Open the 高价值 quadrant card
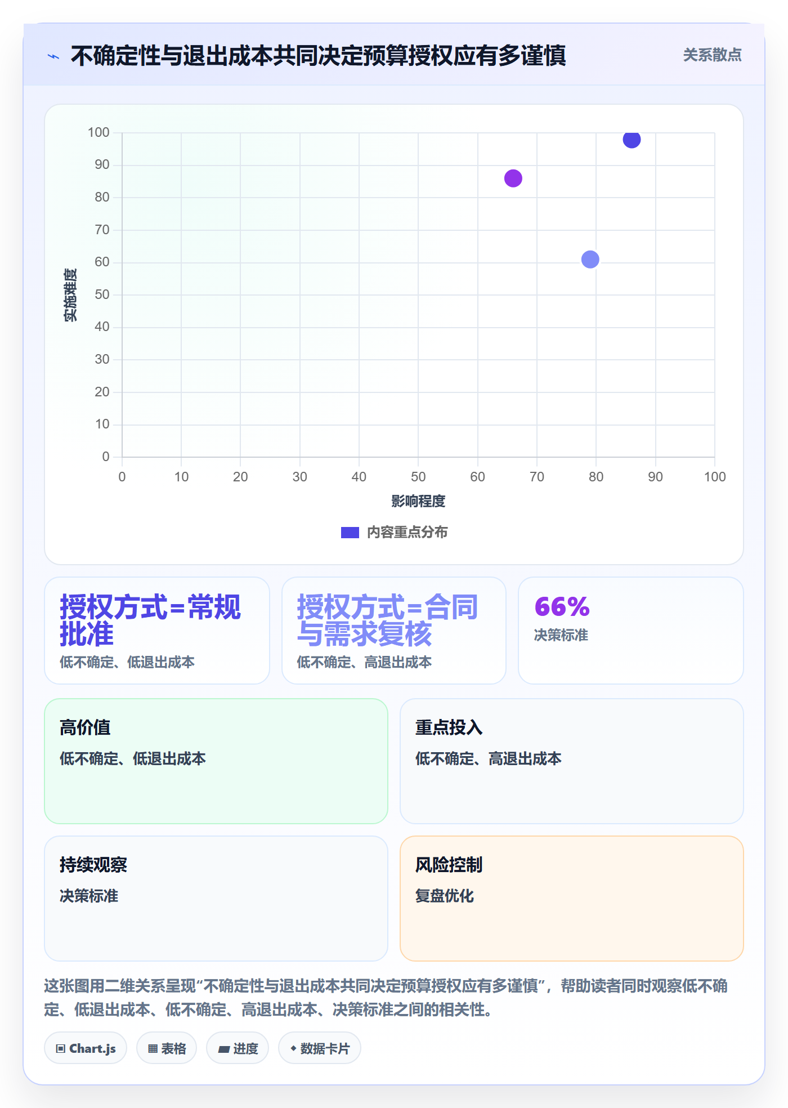The width and height of the screenshot is (788, 1108). tap(216, 761)
